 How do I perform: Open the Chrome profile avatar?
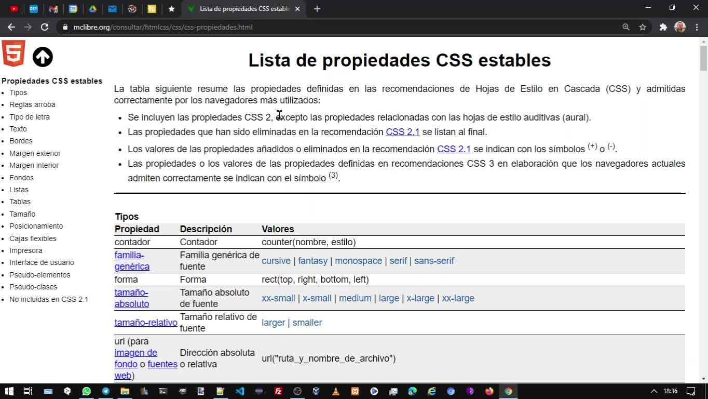[x=680, y=27]
